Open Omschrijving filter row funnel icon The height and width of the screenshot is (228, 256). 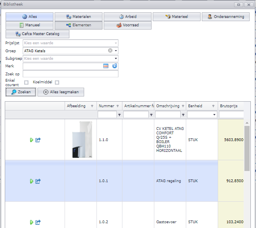click(183, 115)
